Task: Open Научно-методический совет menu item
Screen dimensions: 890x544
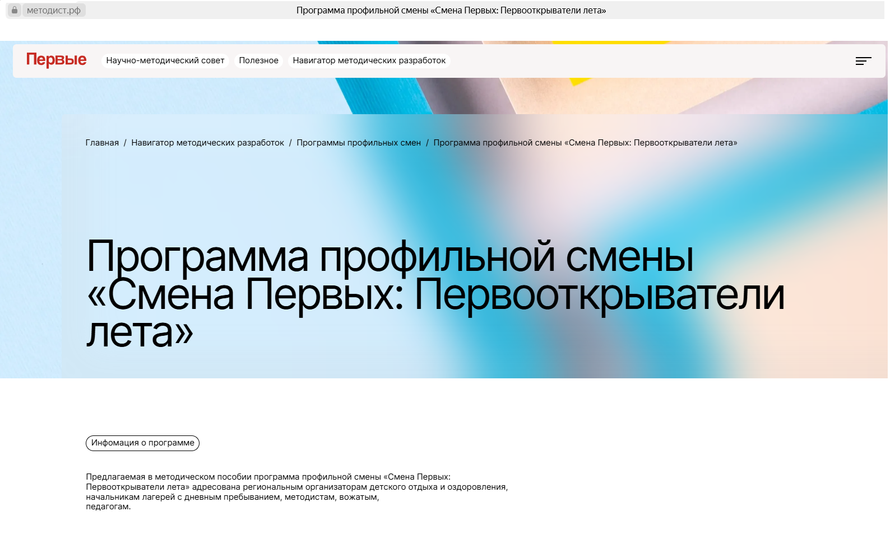Action: [x=165, y=60]
